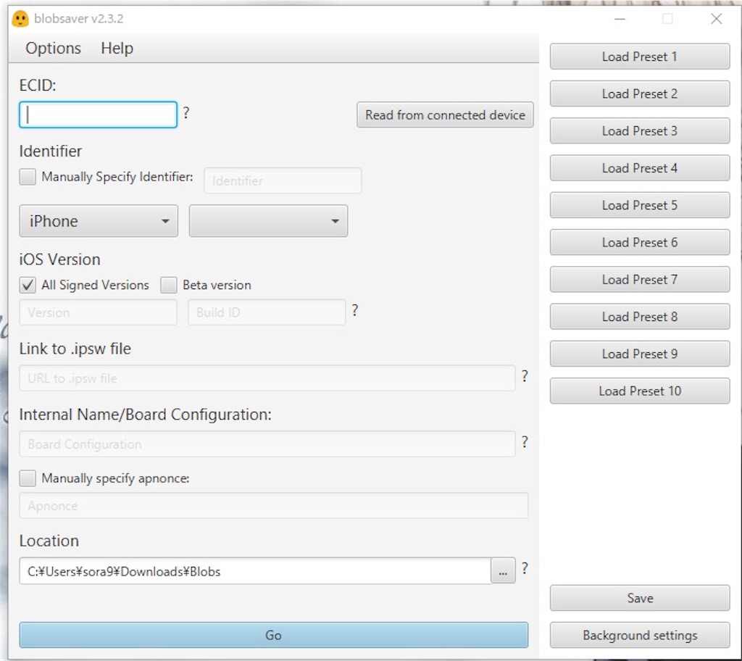742x661 pixels.
Task: Enable Manually specify apnonce checkbox
Action: coord(28,478)
